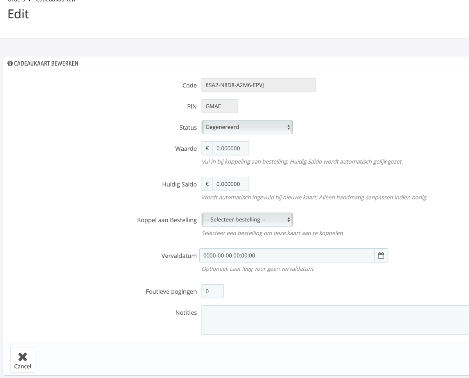Click the euro symbol beside Waarde
Viewport: 469px width, 378px height.
[207, 148]
